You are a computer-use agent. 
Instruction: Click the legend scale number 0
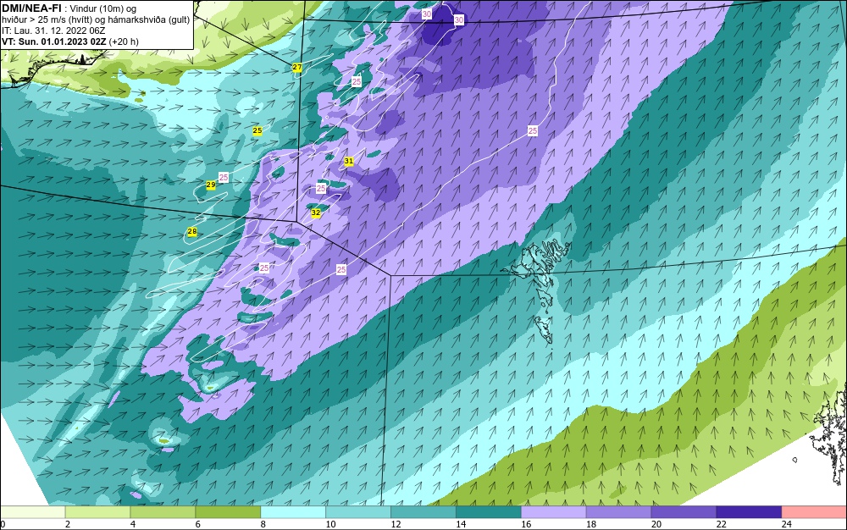(x=3, y=524)
